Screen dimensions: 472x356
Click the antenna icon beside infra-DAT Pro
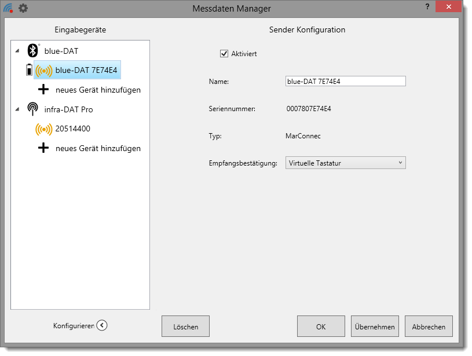(x=32, y=109)
